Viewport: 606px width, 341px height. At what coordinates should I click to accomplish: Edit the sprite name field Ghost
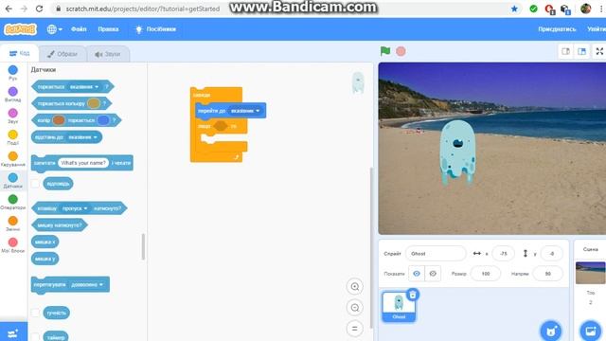(x=436, y=254)
